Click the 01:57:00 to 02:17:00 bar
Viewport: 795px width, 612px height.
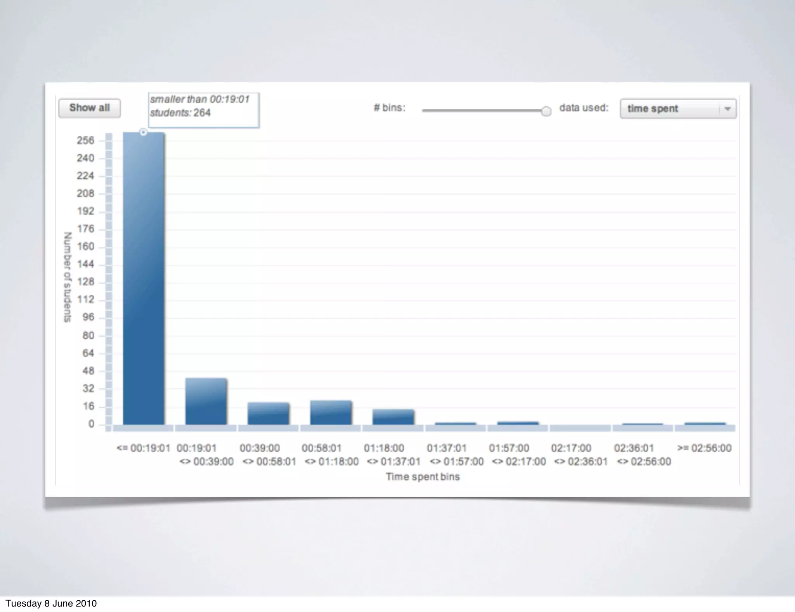[518, 423]
